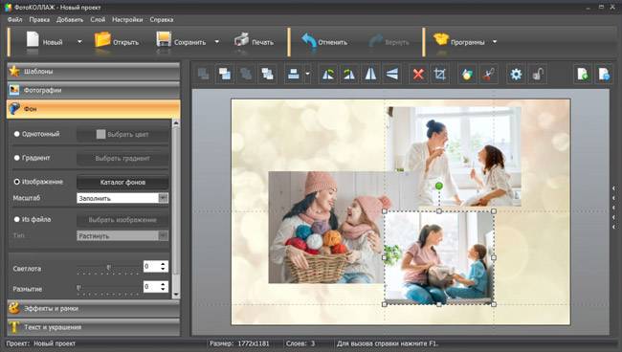Click the rotate left icon
Screen dimensions: 622x352
(328, 74)
